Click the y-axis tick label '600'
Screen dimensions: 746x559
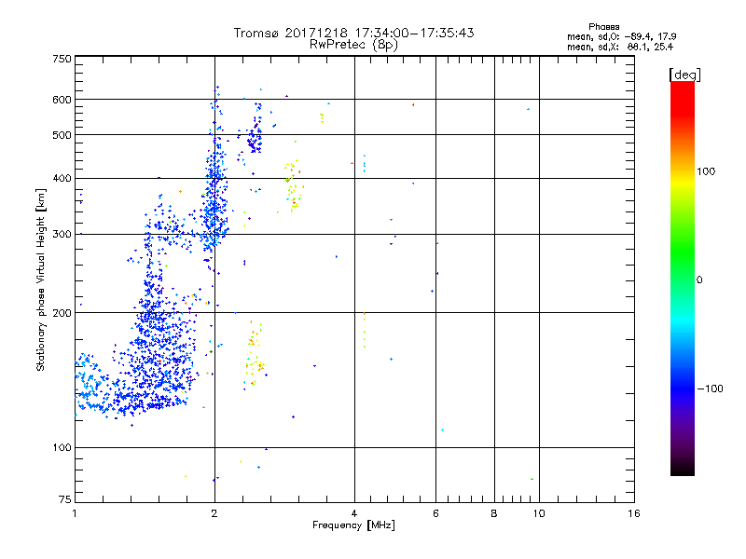pos(62,100)
